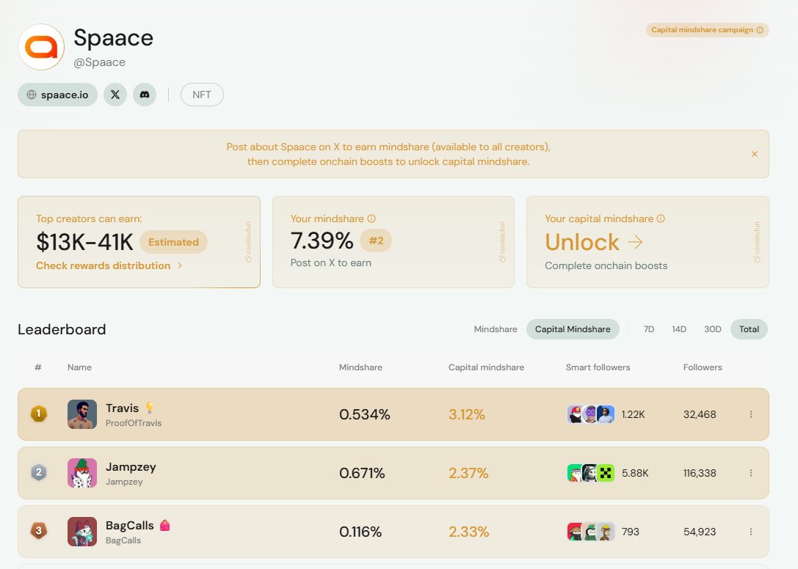Dismiss the orange post-about-Spaace banner
Image resolution: width=798 pixels, height=569 pixels.
755,154
